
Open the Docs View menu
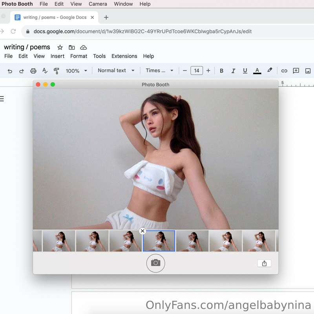39,56
